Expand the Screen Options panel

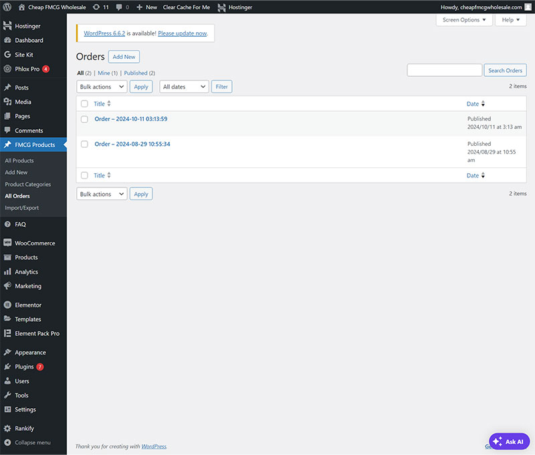[464, 20]
